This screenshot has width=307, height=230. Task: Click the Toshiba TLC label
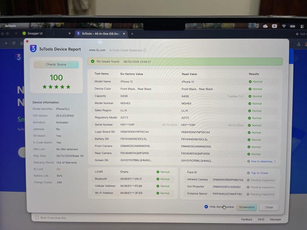coord(236,96)
